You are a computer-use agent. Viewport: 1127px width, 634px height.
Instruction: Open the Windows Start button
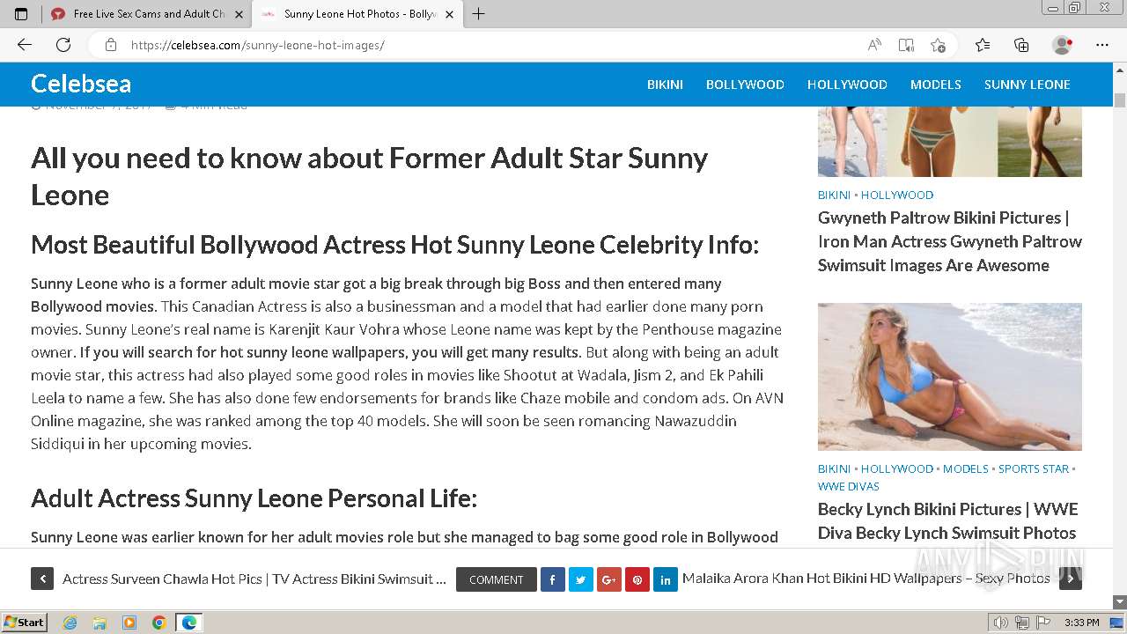click(25, 622)
